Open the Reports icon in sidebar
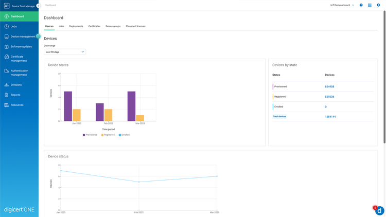 pyautogui.click(x=6, y=95)
